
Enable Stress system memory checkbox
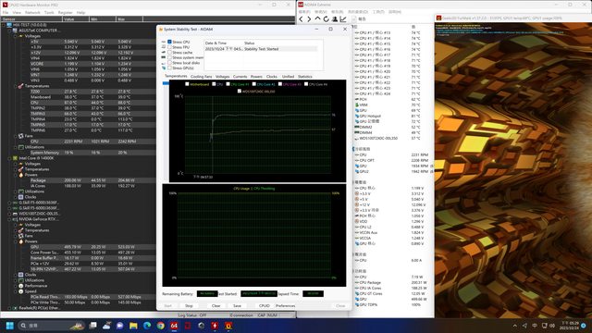[169, 57]
